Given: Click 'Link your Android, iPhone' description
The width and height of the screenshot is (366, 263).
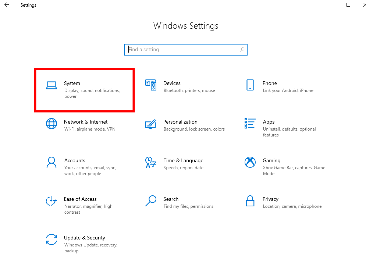Looking at the screenshot, I should click(288, 90).
